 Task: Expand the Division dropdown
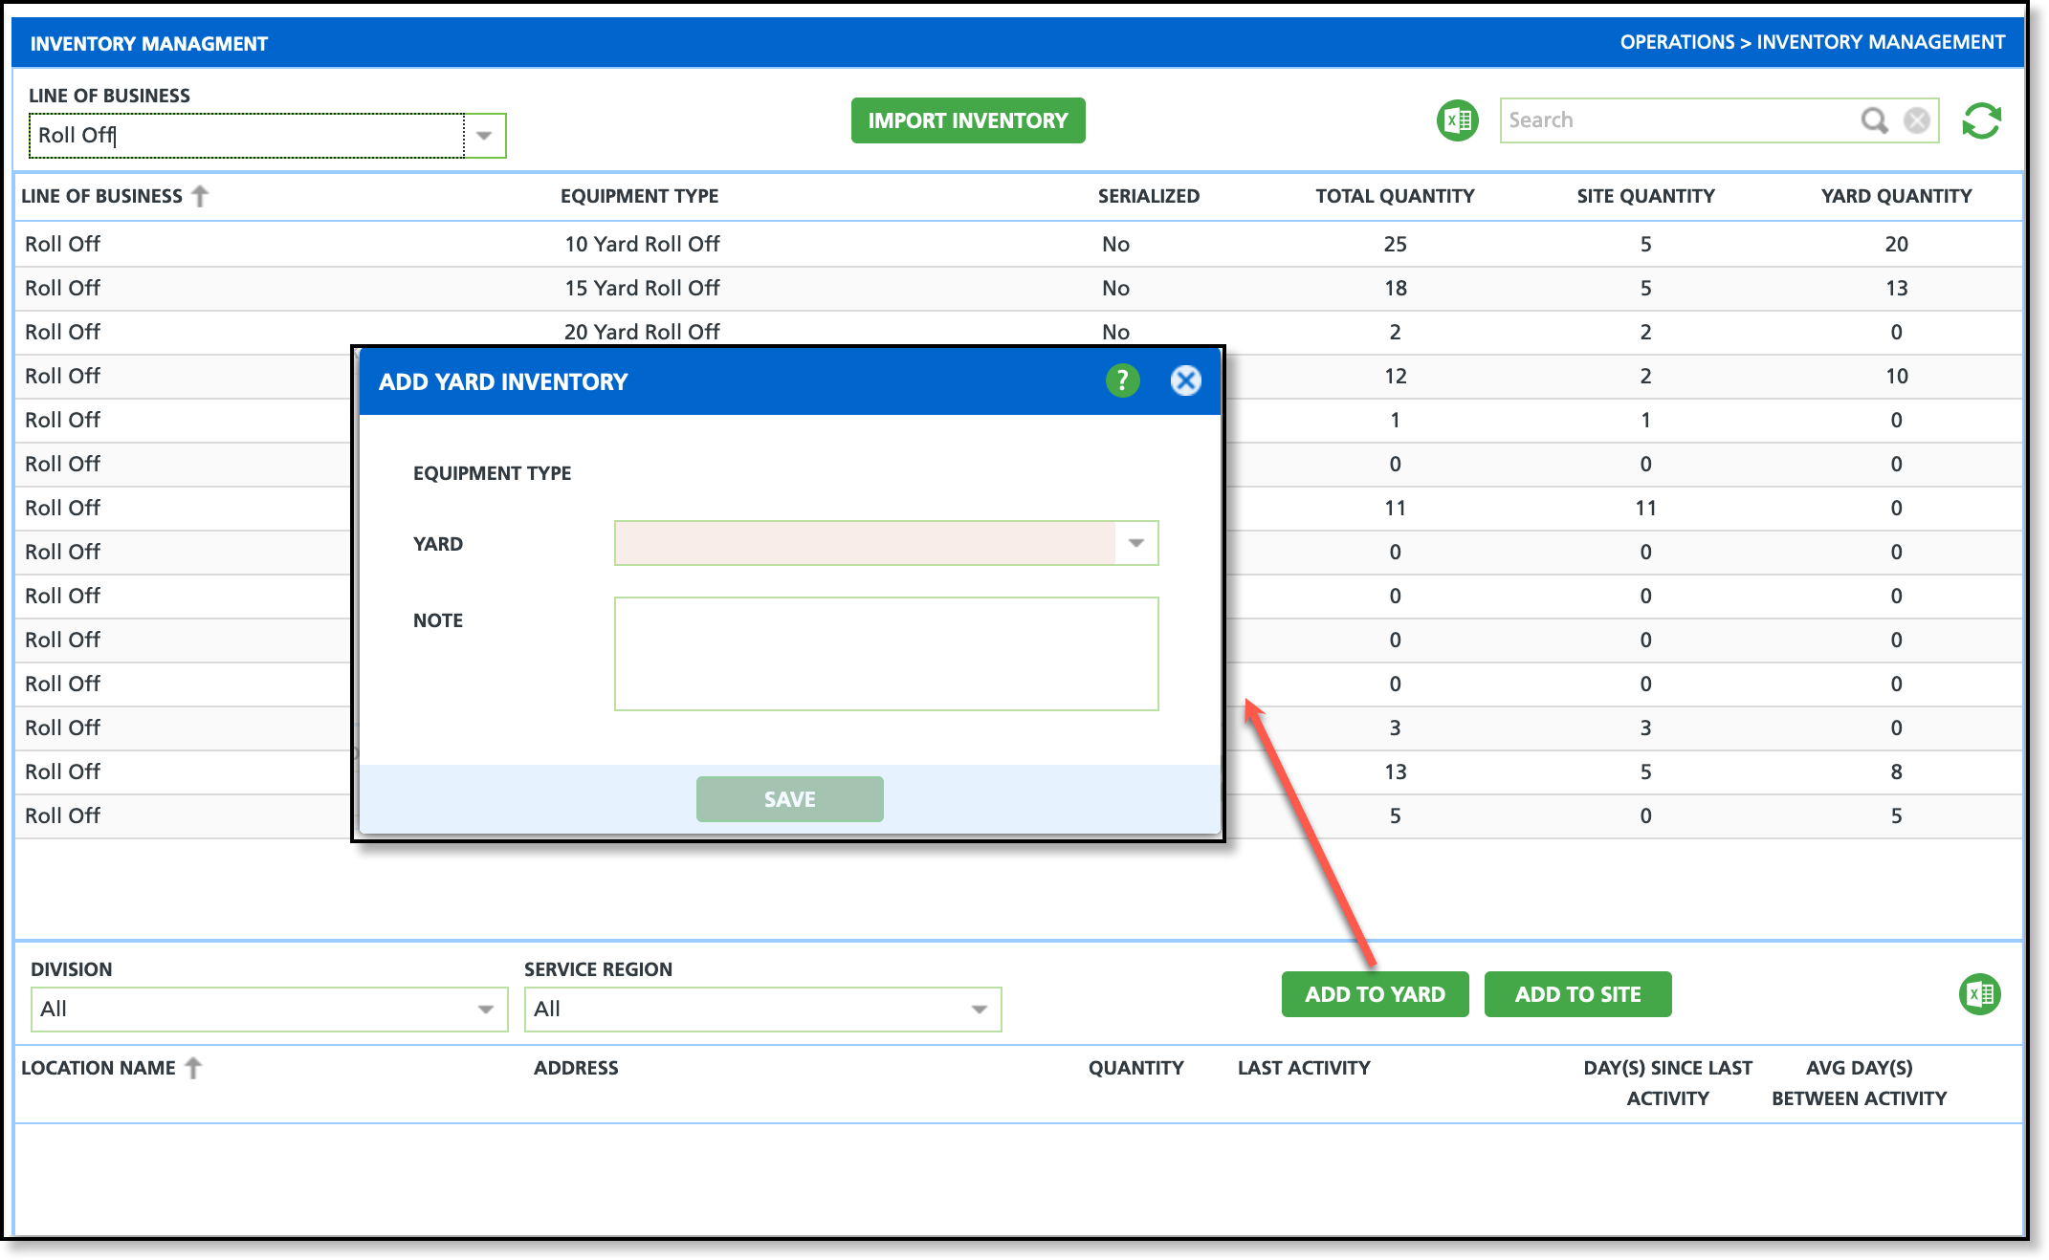(x=486, y=1010)
